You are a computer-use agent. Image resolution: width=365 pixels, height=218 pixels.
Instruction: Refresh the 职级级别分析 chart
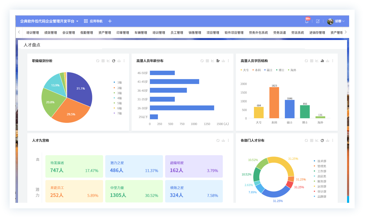pyautogui.click(x=98, y=61)
